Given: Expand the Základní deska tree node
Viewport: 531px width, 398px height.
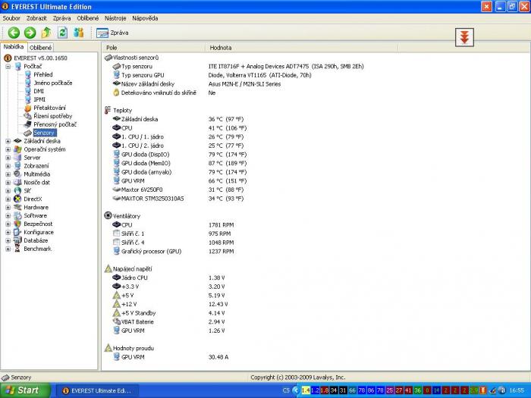Looking at the screenshot, I should tap(8, 141).
